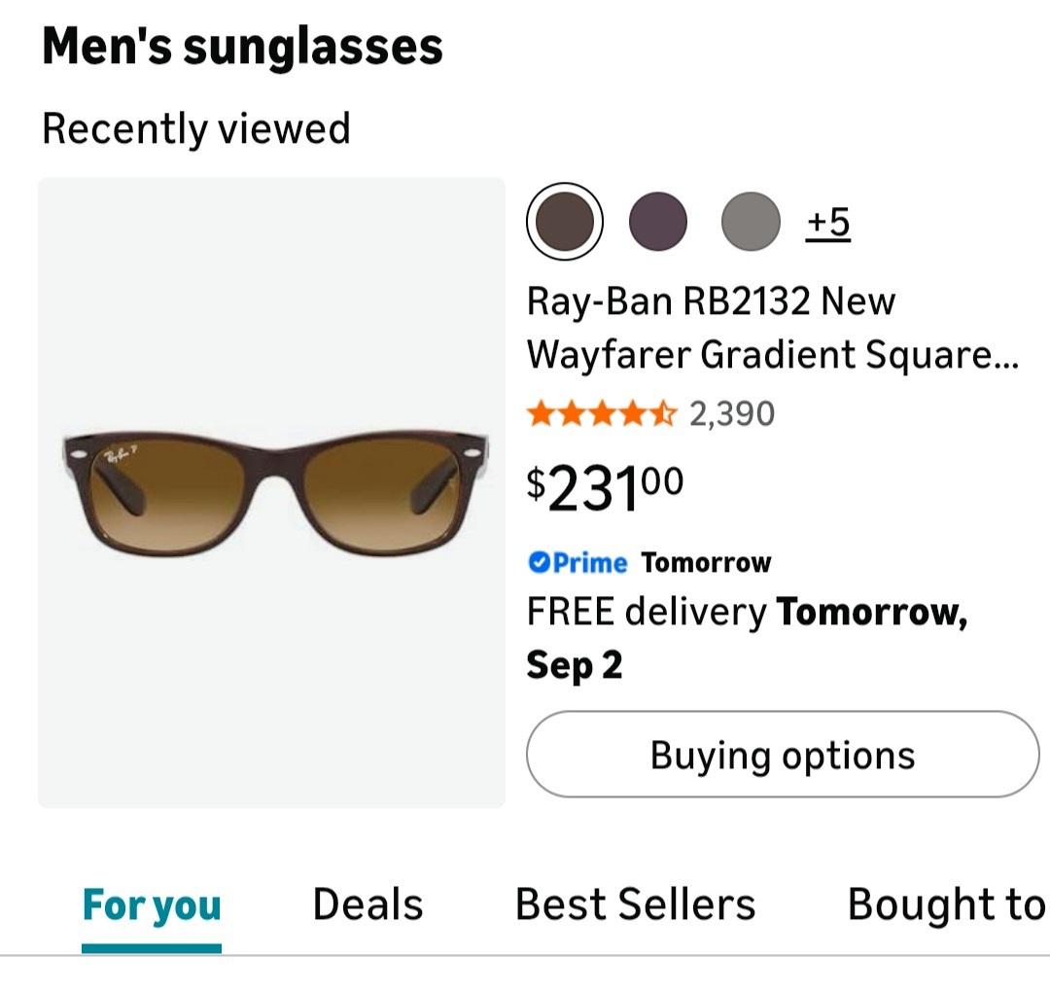Viewport: 1050px width, 991px height.
Task: Open the Ray-Ban RB2132 New Wayfarer title
Action: 772,328
